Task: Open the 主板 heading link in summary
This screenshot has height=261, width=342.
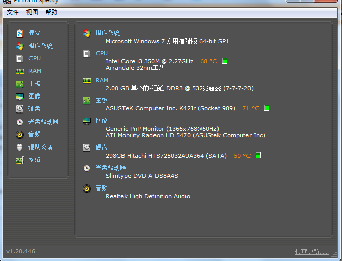Action: tap(102, 100)
